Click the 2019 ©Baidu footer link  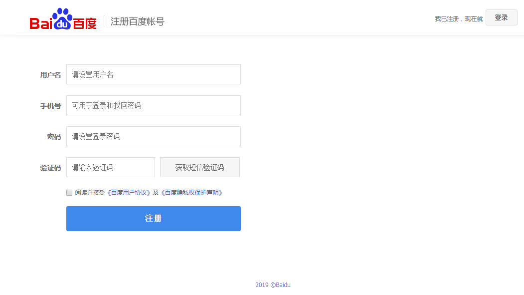[273, 285]
